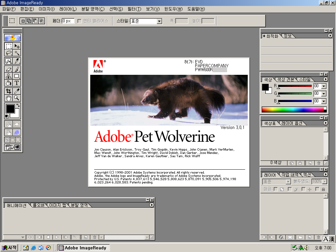Select the Paint Bucket tool
This screenshot has height=252, width=336.
(9, 83)
